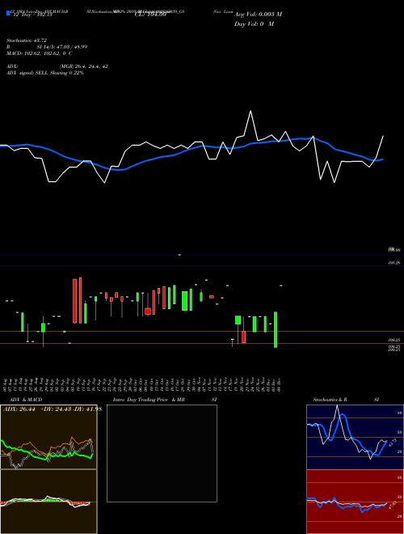The image size is (404, 534).
Task: Click the 'Intra Day Trading Price & MR' title
Action: 149,400
